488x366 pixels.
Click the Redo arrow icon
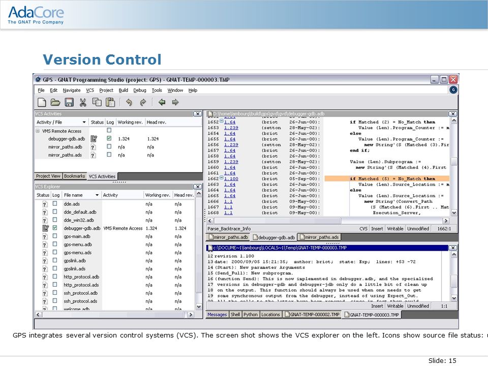tap(143, 102)
